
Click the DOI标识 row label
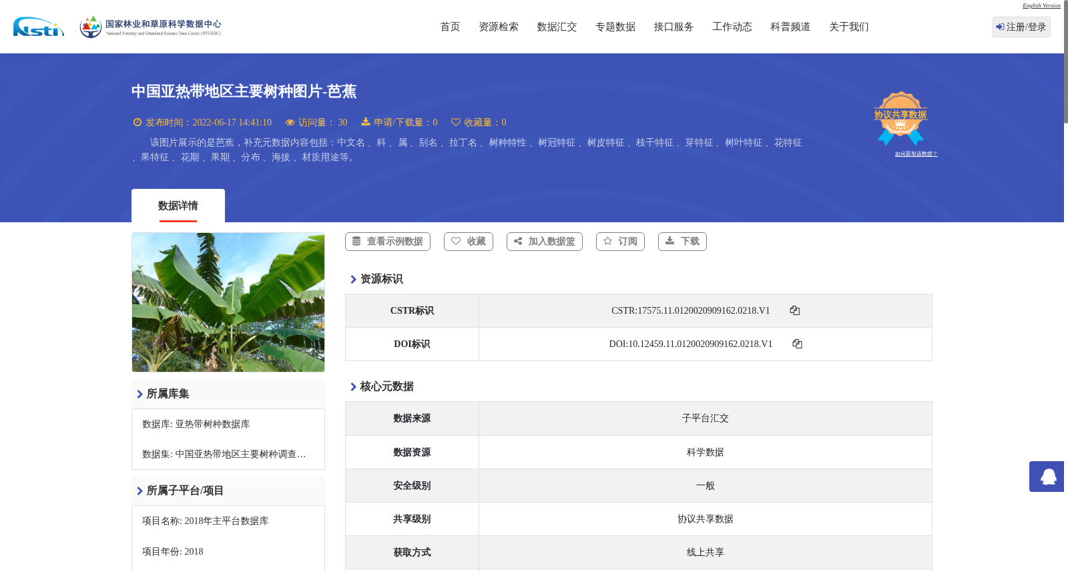[x=412, y=344]
